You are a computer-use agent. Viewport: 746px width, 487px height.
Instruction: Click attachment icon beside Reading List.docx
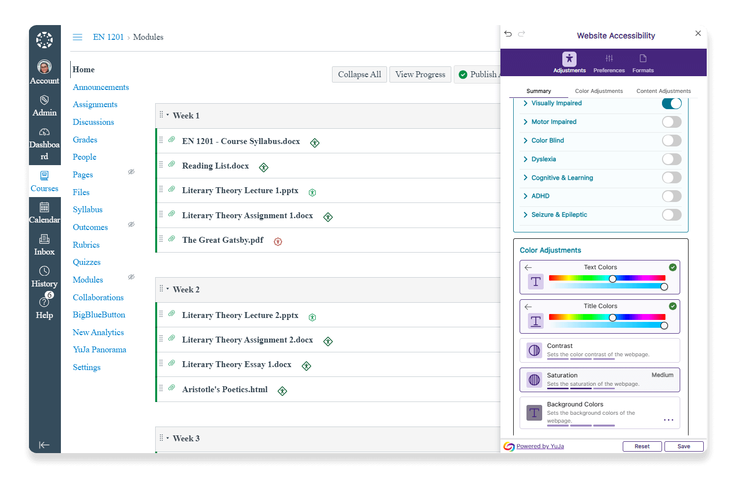click(x=171, y=164)
